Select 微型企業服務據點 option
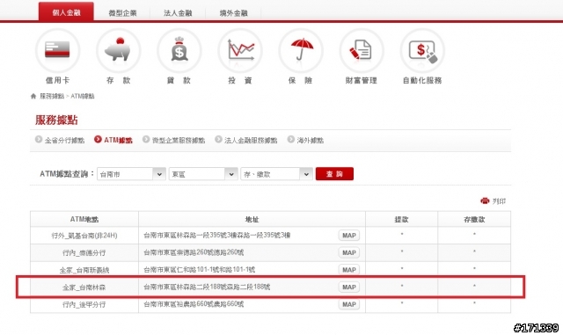 pyautogui.click(x=174, y=140)
